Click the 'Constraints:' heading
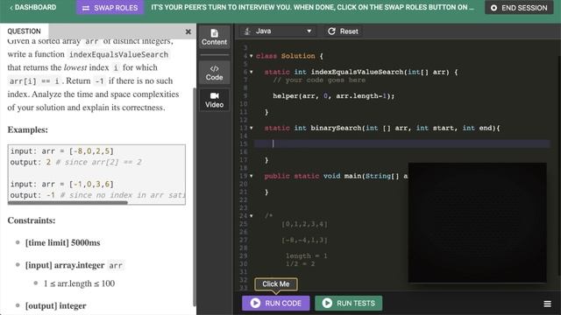This screenshot has height=315, width=561. (x=32, y=220)
